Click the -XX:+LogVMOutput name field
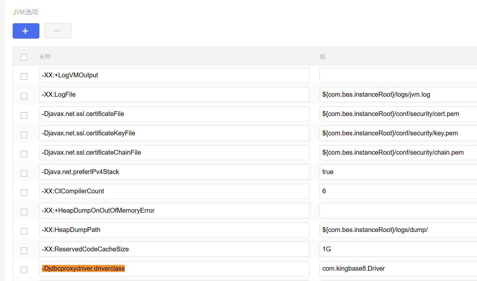 (174, 75)
